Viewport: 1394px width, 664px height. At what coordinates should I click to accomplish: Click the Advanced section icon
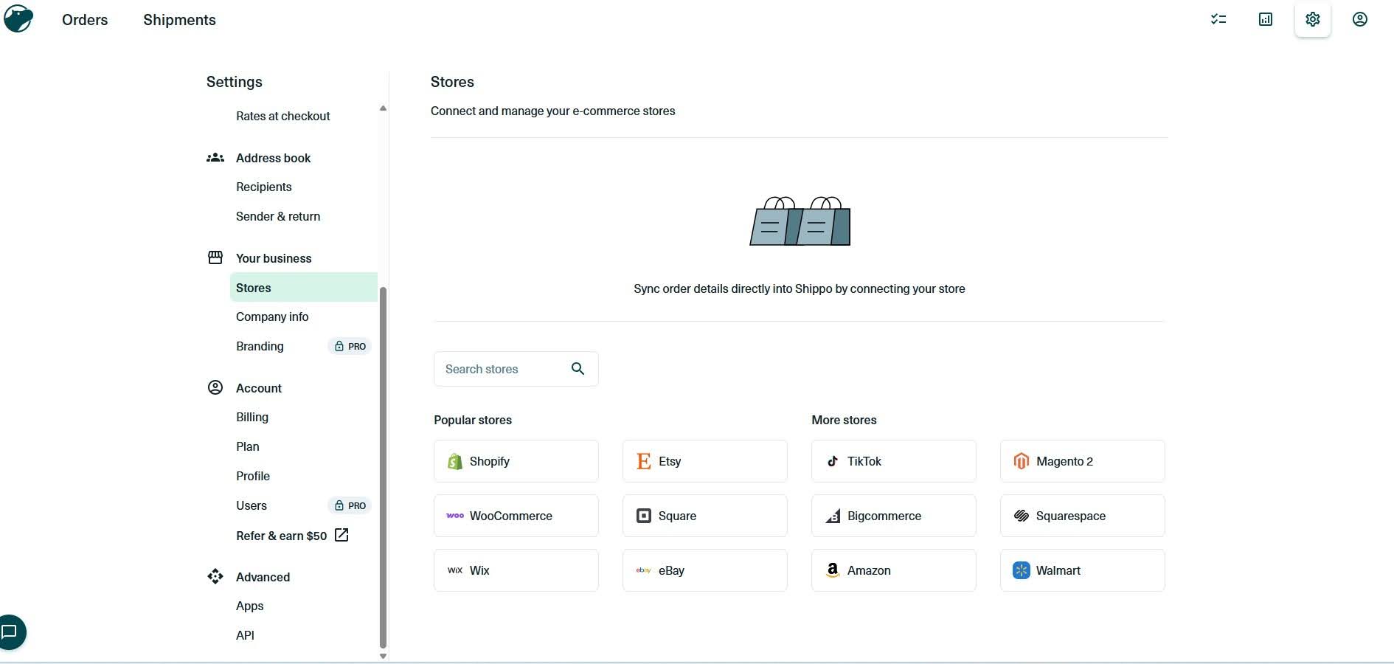(215, 576)
